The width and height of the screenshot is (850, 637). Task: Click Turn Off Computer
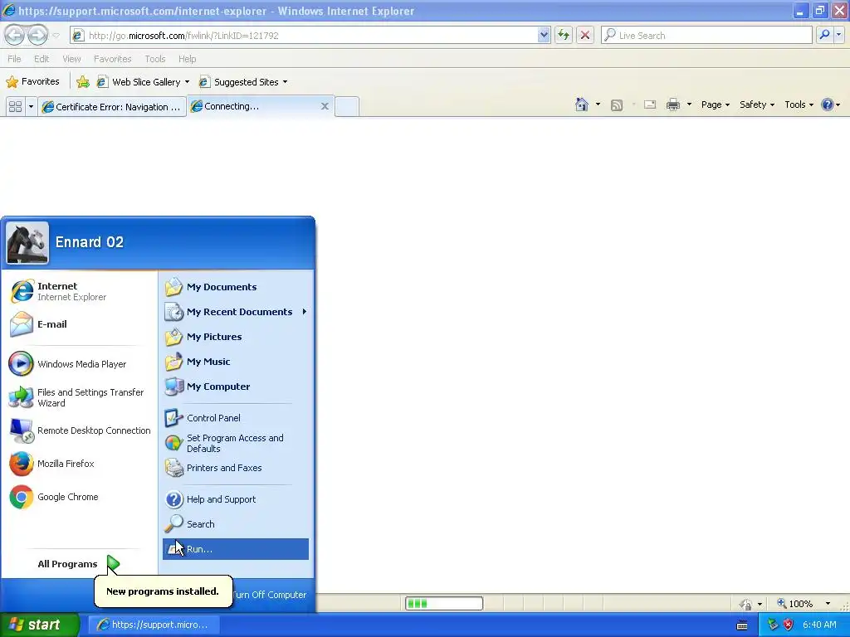click(x=270, y=595)
